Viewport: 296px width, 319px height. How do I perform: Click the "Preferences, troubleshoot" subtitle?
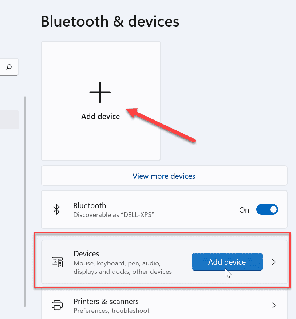point(111,311)
